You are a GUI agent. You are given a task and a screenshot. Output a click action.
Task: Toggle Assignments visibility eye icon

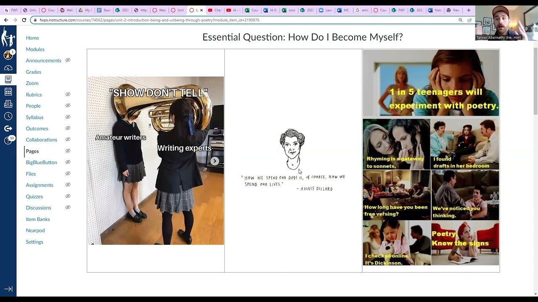[x=68, y=185]
